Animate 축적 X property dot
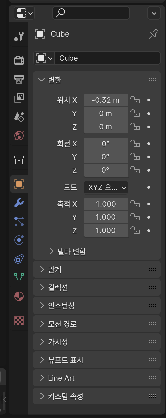 (x=149, y=204)
